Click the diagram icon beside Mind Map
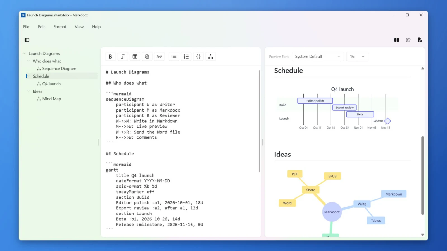Viewport: 447px width, 251px height. [39, 99]
